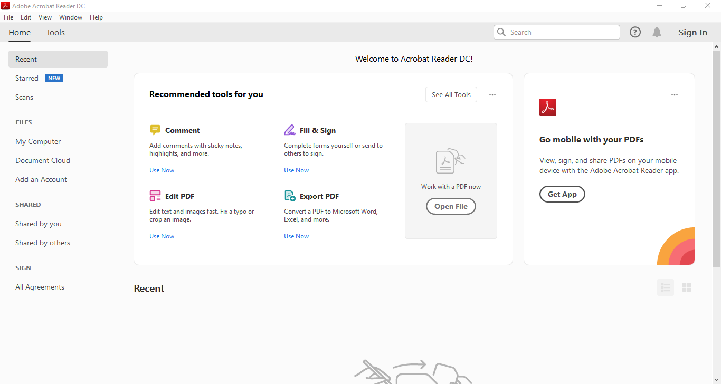Screen dimensions: 721x384
Task: Open Shared by you list
Action: coord(39,224)
